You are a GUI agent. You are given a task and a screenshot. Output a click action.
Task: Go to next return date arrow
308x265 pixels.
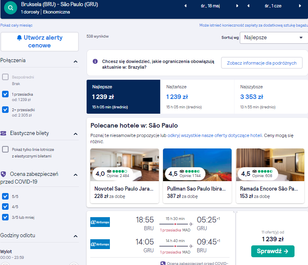pyautogui.click(x=300, y=6)
